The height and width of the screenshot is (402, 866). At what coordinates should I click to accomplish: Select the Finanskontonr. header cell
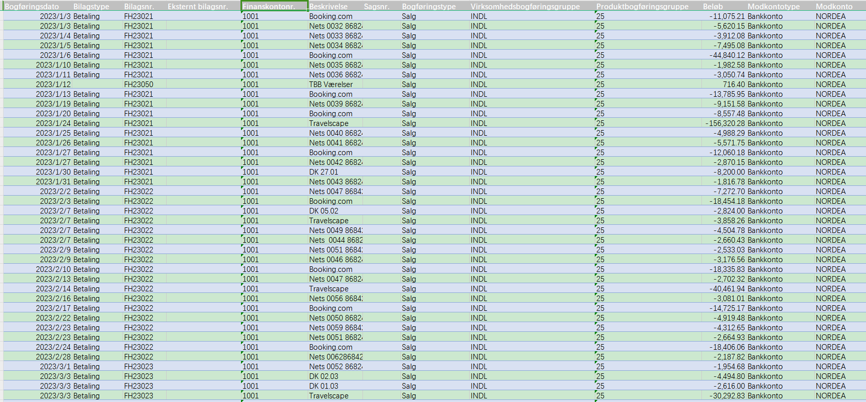tap(274, 7)
